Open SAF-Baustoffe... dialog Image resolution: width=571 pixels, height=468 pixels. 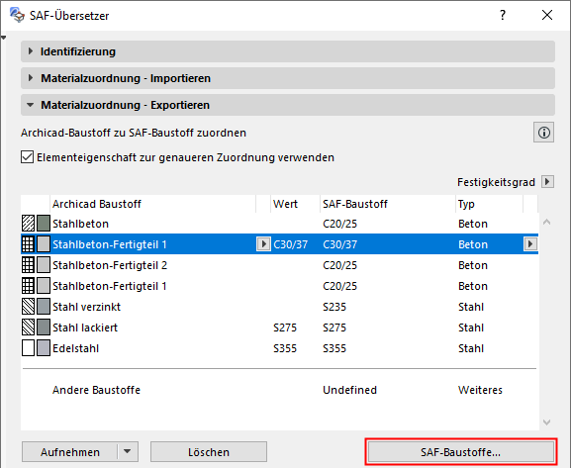point(461,452)
